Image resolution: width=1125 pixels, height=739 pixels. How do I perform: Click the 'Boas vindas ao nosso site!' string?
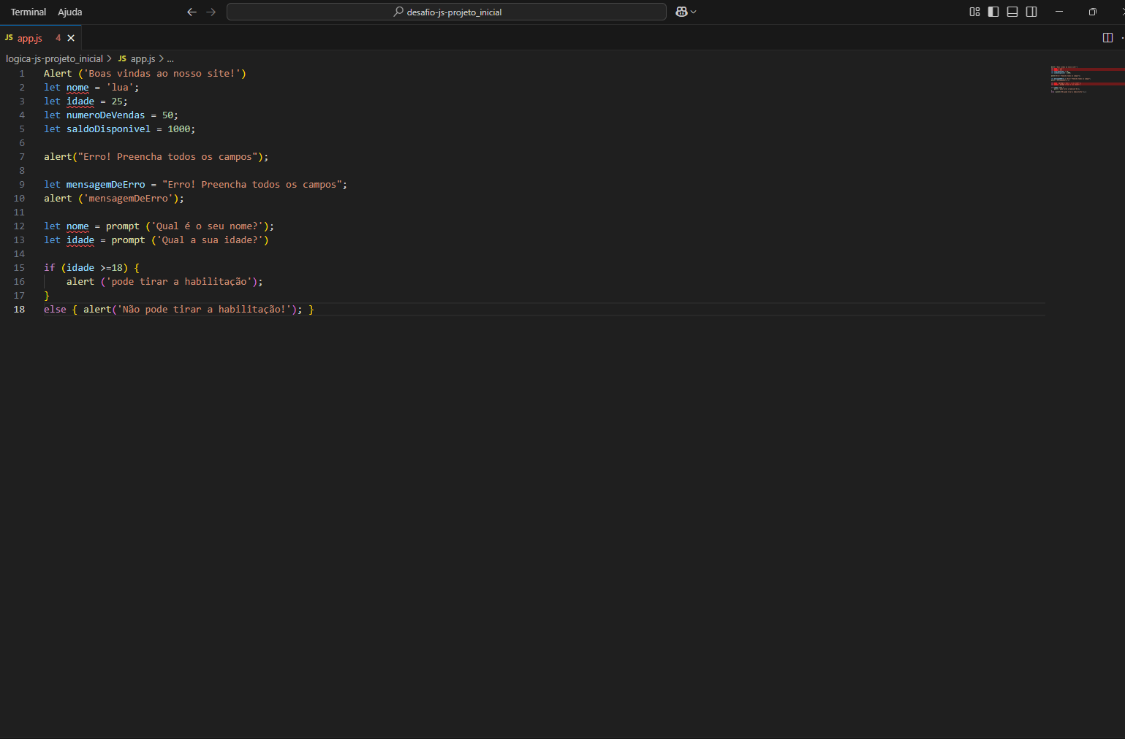[x=162, y=73]
